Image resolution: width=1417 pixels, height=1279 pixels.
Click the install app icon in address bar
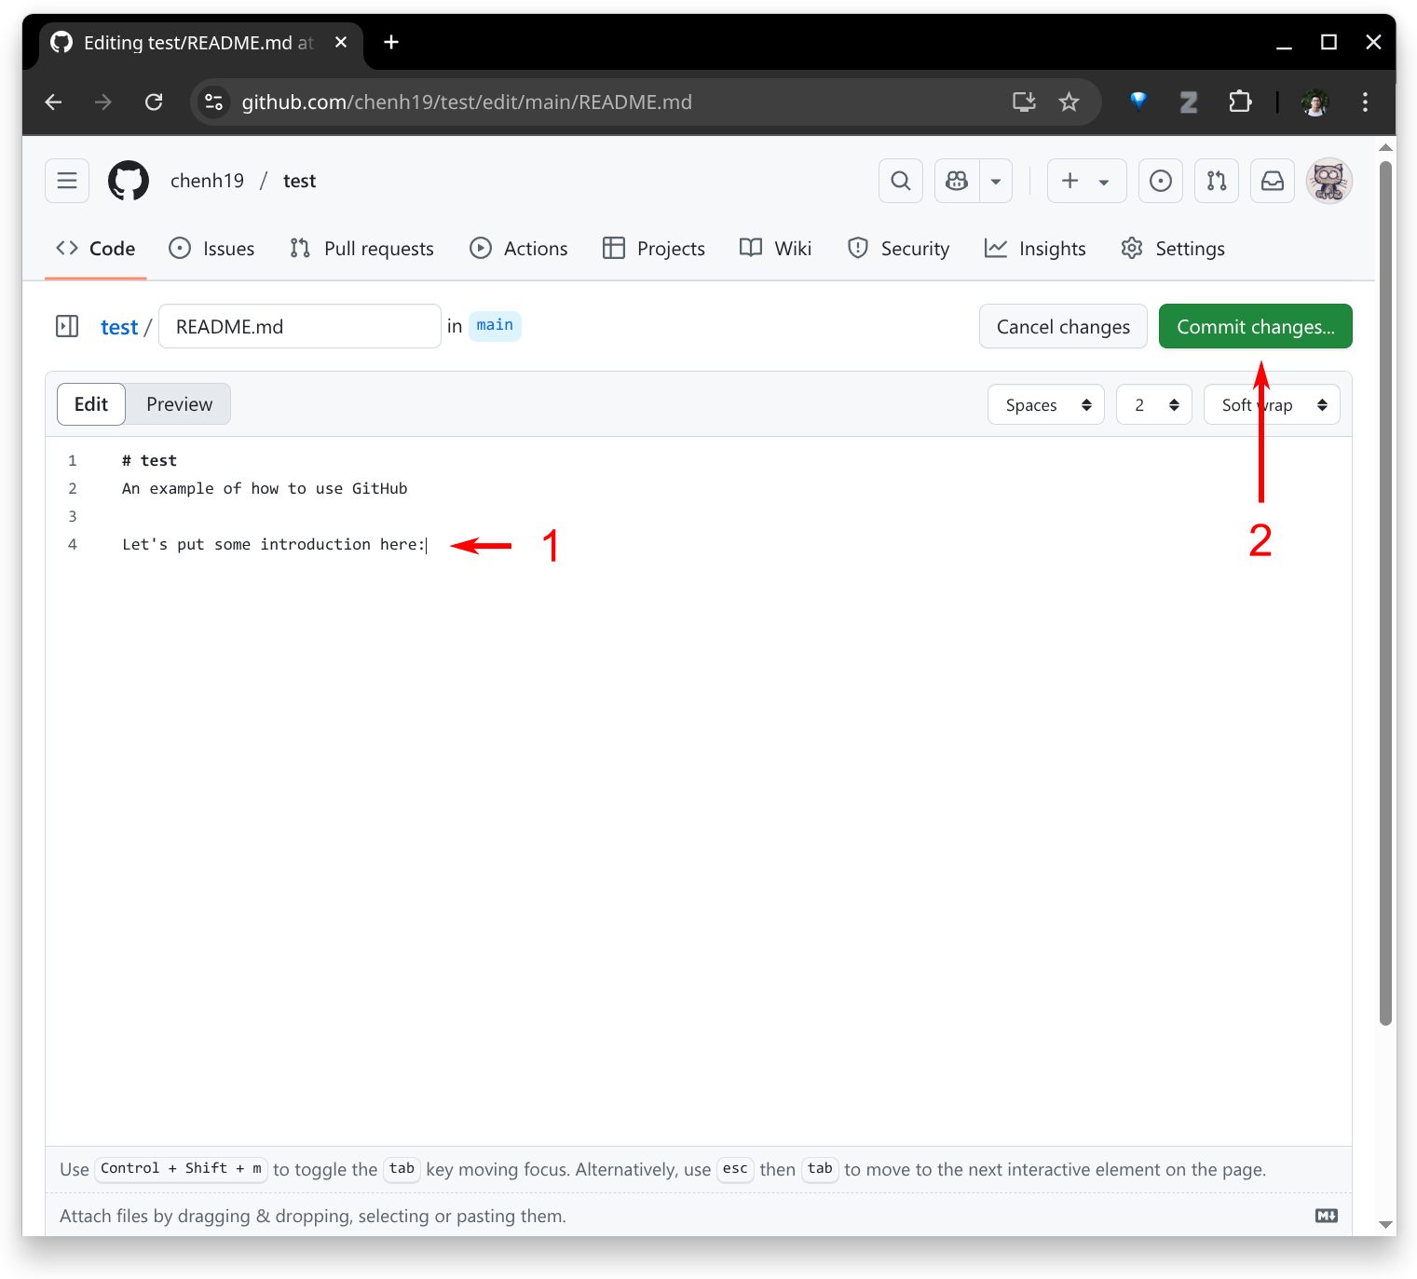pos(1024,102)
